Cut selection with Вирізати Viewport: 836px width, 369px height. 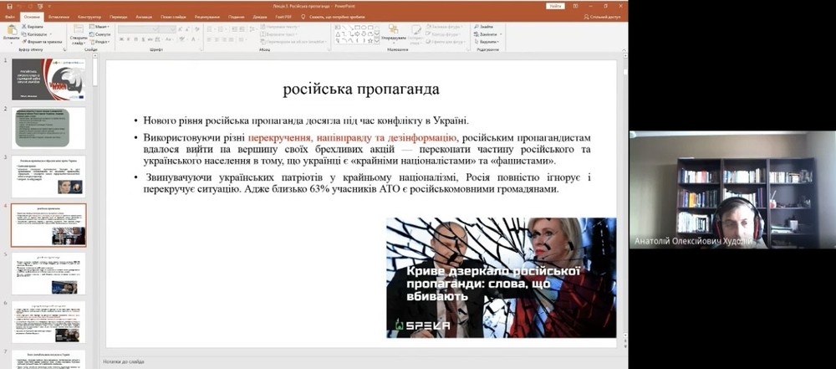click(33, 26)
